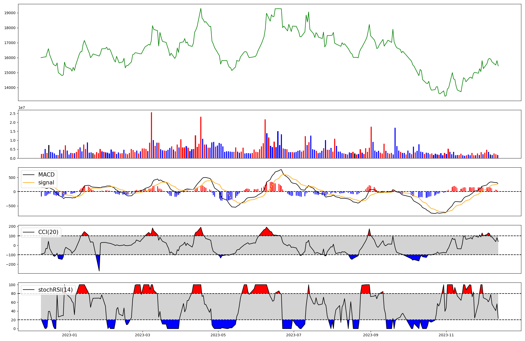Click the MACD legend label
Viewport: 525px width, 341px height.
[46, 175]
